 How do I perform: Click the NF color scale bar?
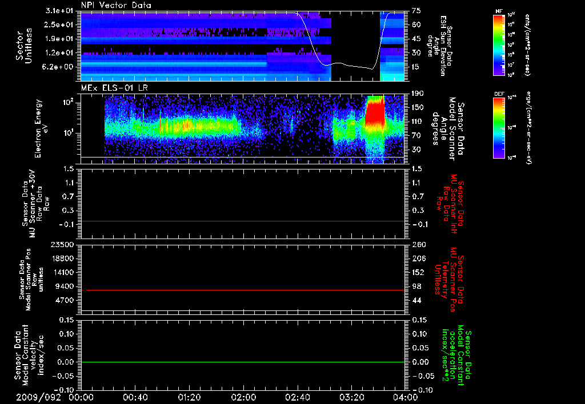tap(499, 45)
